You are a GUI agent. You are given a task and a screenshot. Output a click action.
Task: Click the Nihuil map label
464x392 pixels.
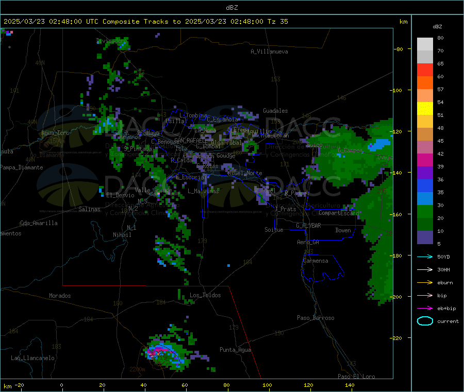click(x=122, y=235)
